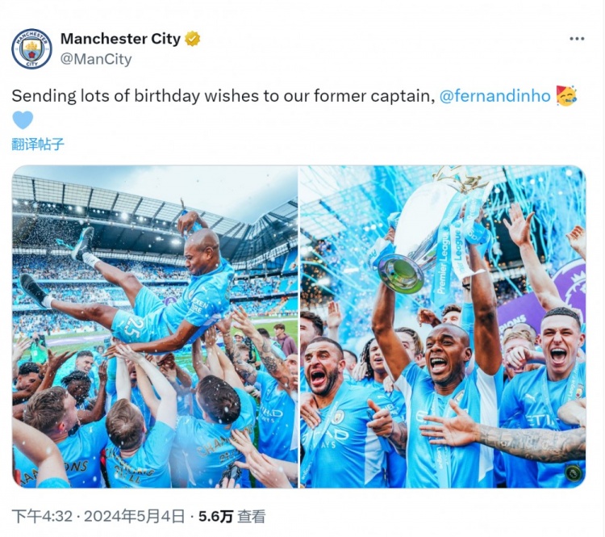
Task: Click the gold verified badge
Action: pos(193,39)
